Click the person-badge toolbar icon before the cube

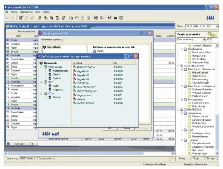63,18
